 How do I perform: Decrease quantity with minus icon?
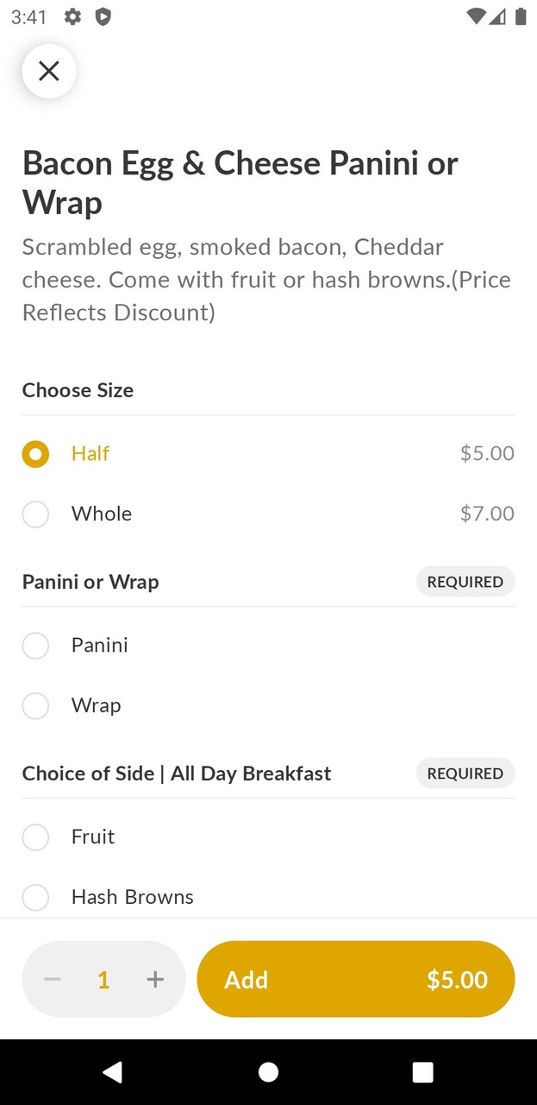pos(53,979)
